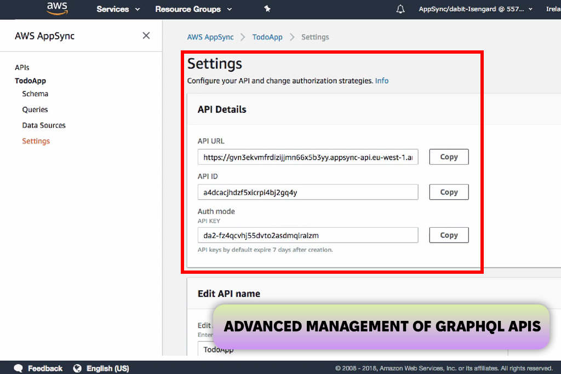Close the AWS AppSync sidebar panel
Image resolution: width=561 pixels, height=374 pixels.
(146, 36)
